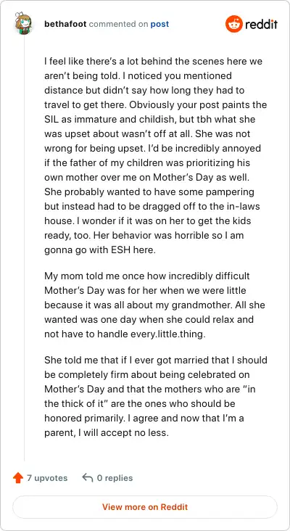Click the "7 upvotes" count label
Viewport: 290px width, 531px height.
click(x=47, y=478)
